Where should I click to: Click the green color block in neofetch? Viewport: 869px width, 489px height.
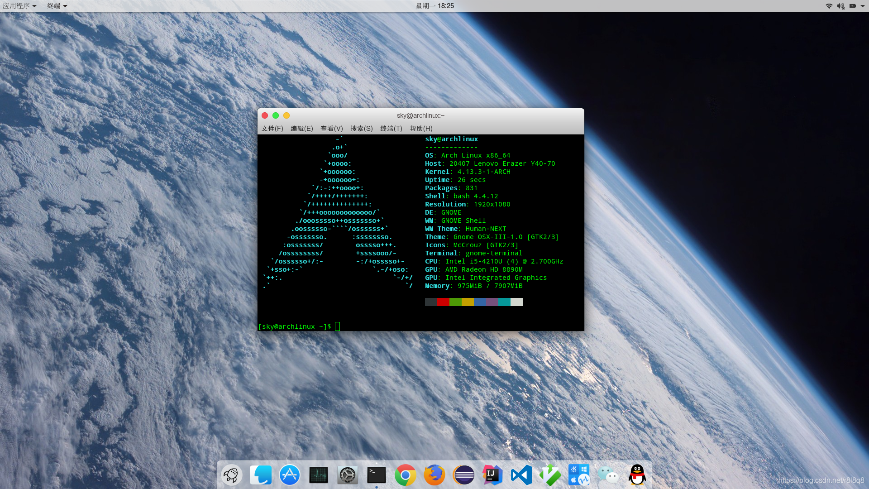pos(455,302)
